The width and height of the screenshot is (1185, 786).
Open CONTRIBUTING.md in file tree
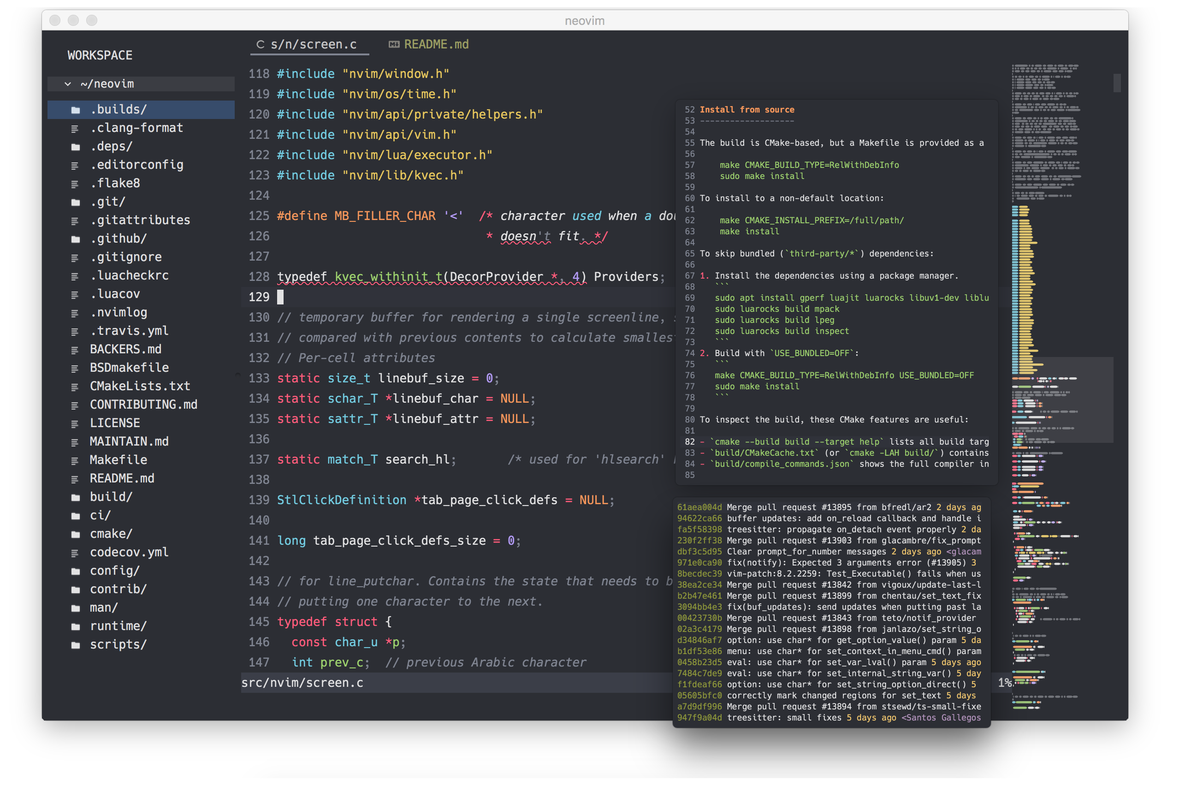click(x=143, y=405)
